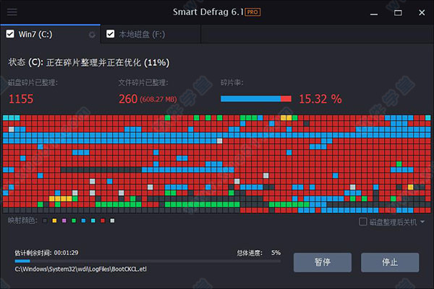Click the 1155 defragmented count
Image resolution: width=434 pixels, height=289 pixels.
tap(21, 99)
